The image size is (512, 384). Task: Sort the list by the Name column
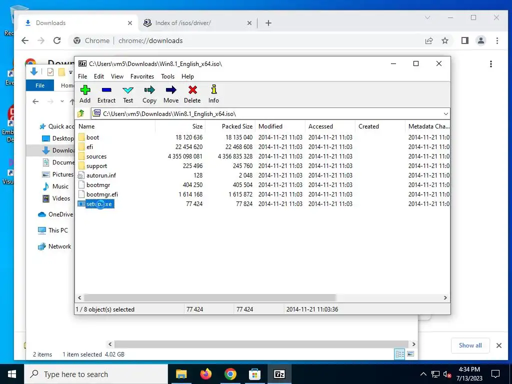click(x=115, y=126)
